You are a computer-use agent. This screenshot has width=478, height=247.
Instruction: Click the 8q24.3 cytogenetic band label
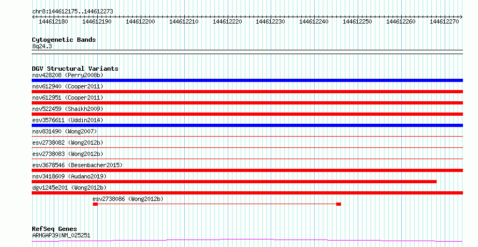(42, 47)
